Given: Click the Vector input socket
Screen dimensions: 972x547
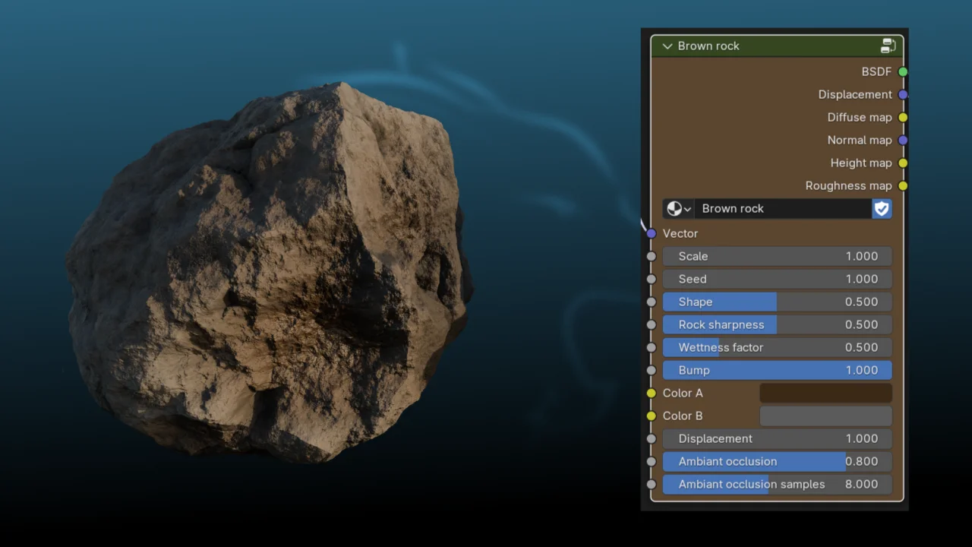Looking at the screenshot, I should point(651,233).
